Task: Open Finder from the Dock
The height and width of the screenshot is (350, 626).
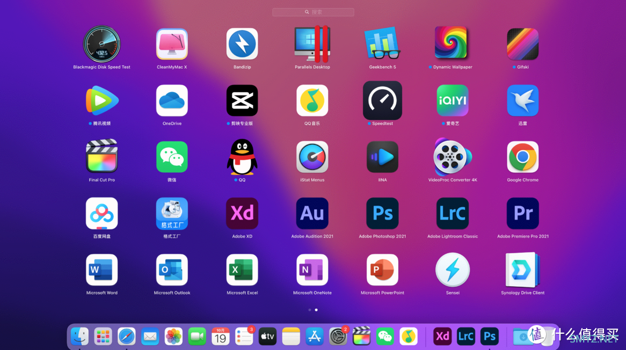Action: (x=79, y=337)
